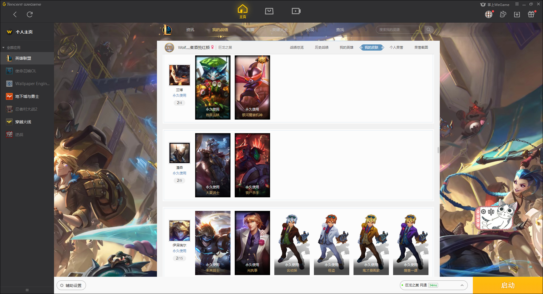Launch the game with 启动
This screenshot has height=294, width=543.
tap(508, 285)
